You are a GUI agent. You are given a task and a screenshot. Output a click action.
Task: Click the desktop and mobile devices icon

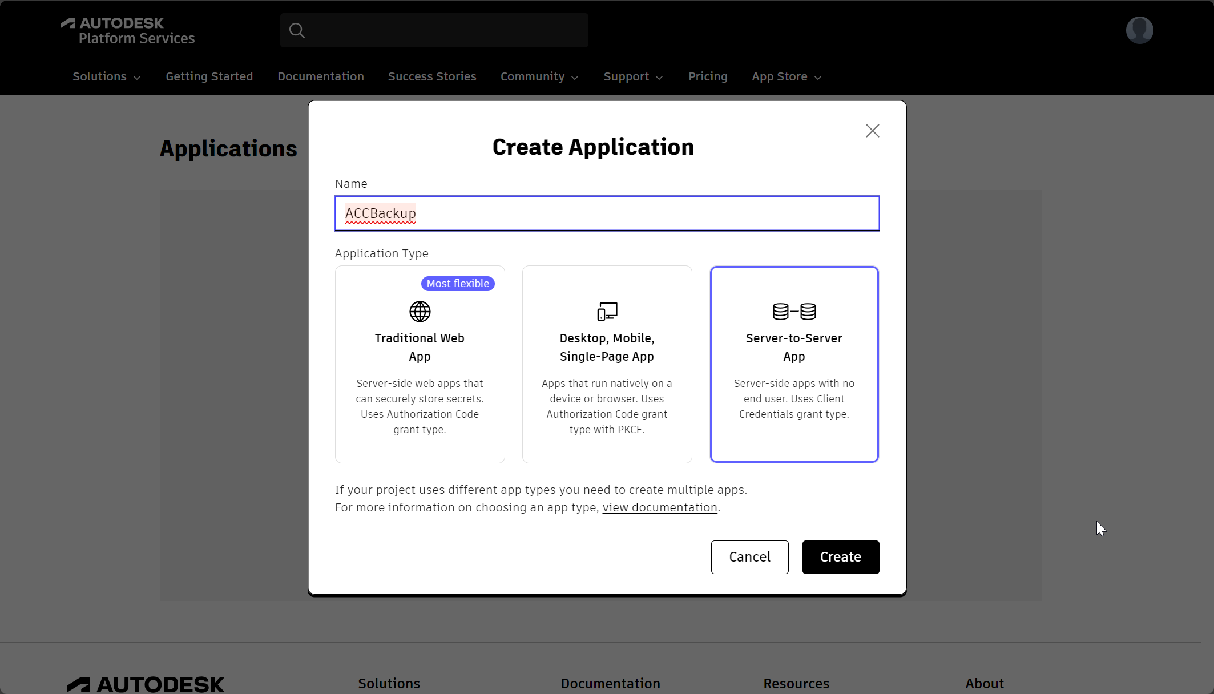pyautogui.click(x=607, y=312)
